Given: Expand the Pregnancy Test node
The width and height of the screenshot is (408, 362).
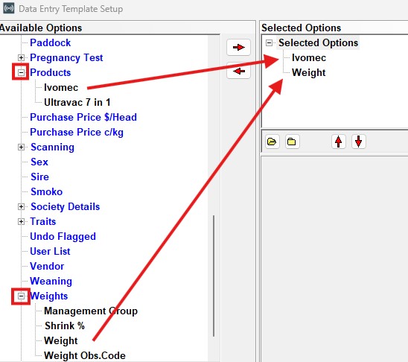Looking at the screenshot, I should click(x=21, y=58).
